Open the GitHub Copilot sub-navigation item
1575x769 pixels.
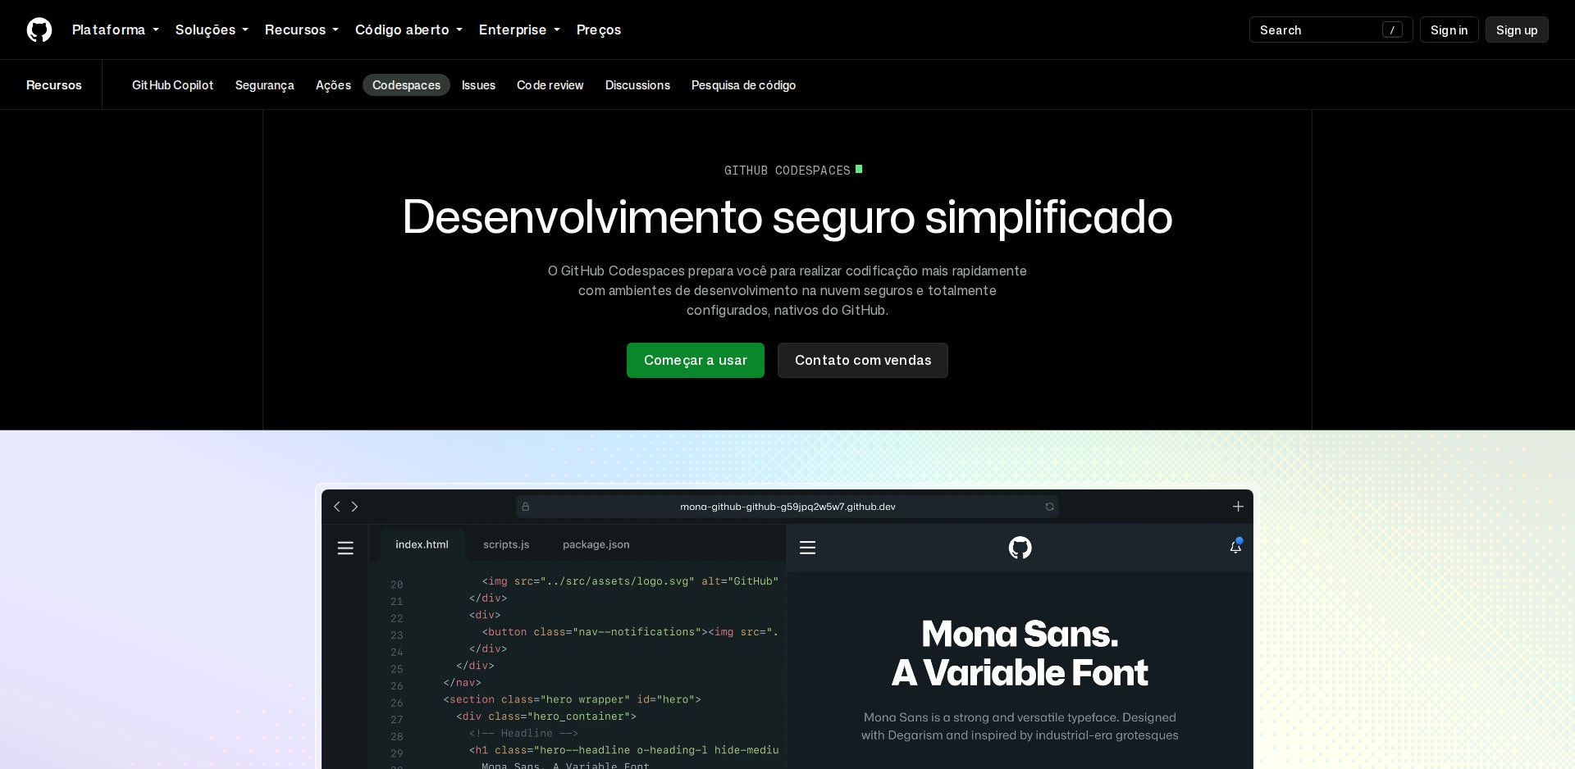click(x=172, y=85)
